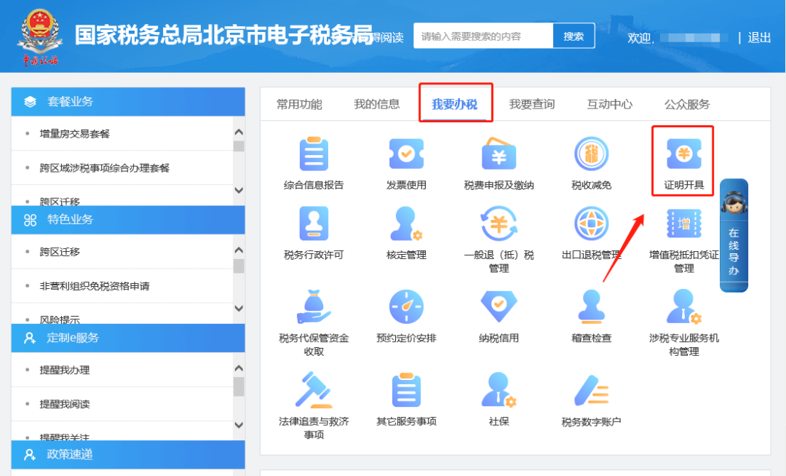786x476 pixels.
Task: Open the 税务代保管资金收取 icon
Action: [314, 306]
